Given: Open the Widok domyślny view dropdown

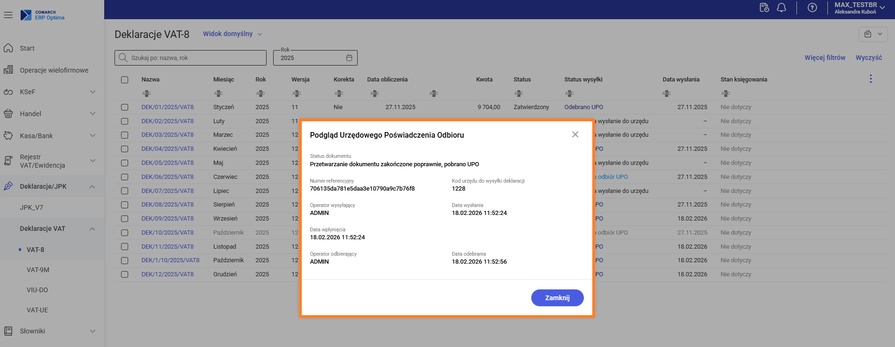Looking at the screenshot, I should pos(232,34).
